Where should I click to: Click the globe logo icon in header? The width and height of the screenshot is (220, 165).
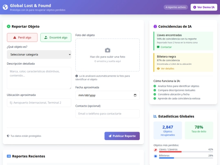5,7
